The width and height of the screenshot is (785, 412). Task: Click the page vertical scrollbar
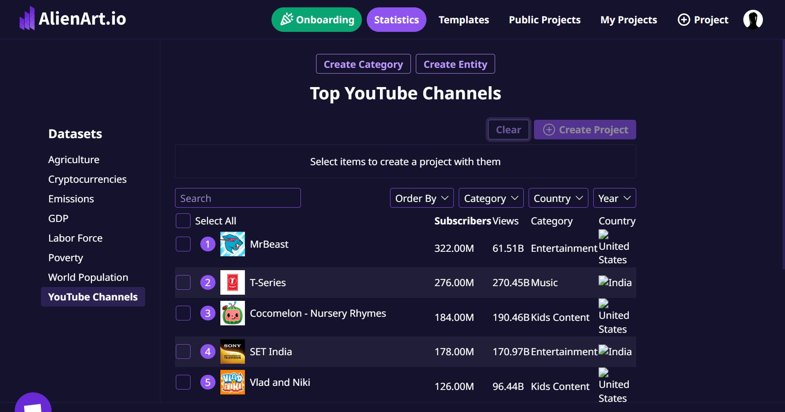783,155
